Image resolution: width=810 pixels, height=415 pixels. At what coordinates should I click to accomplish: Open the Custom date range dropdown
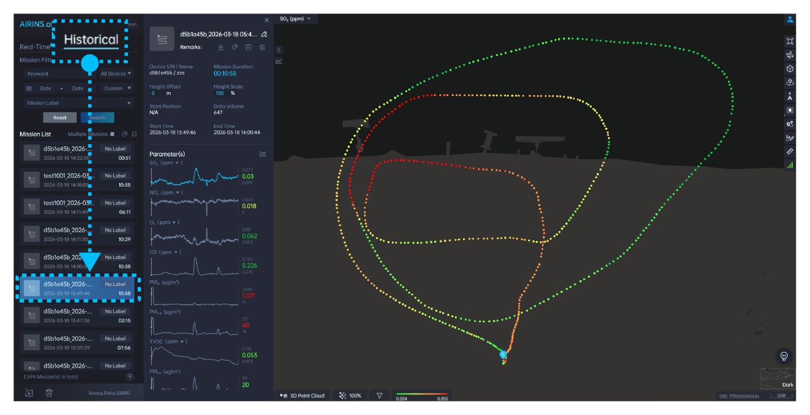(118, 88)
